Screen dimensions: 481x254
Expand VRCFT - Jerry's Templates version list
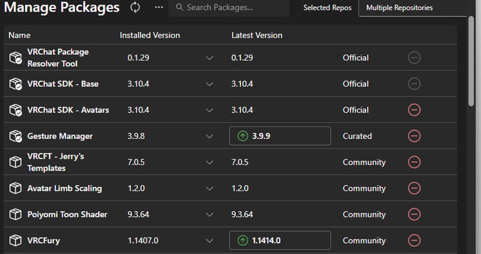click(210, 163)
